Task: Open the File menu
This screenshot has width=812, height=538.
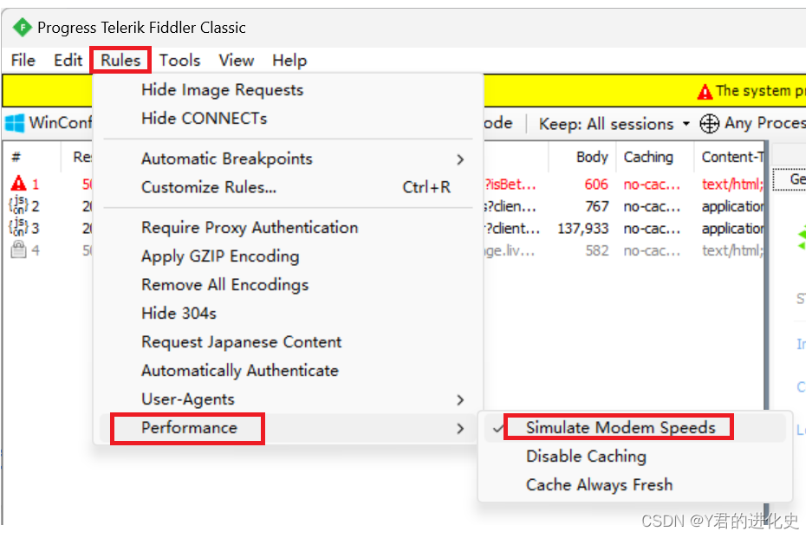Action: (x=23, y=61)
